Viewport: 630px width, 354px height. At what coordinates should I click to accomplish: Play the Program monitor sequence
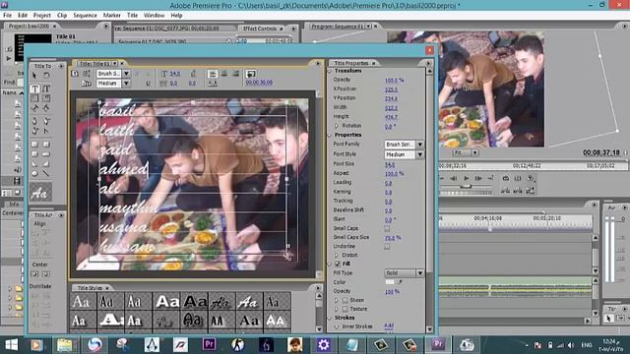click(x=466, y=178)
